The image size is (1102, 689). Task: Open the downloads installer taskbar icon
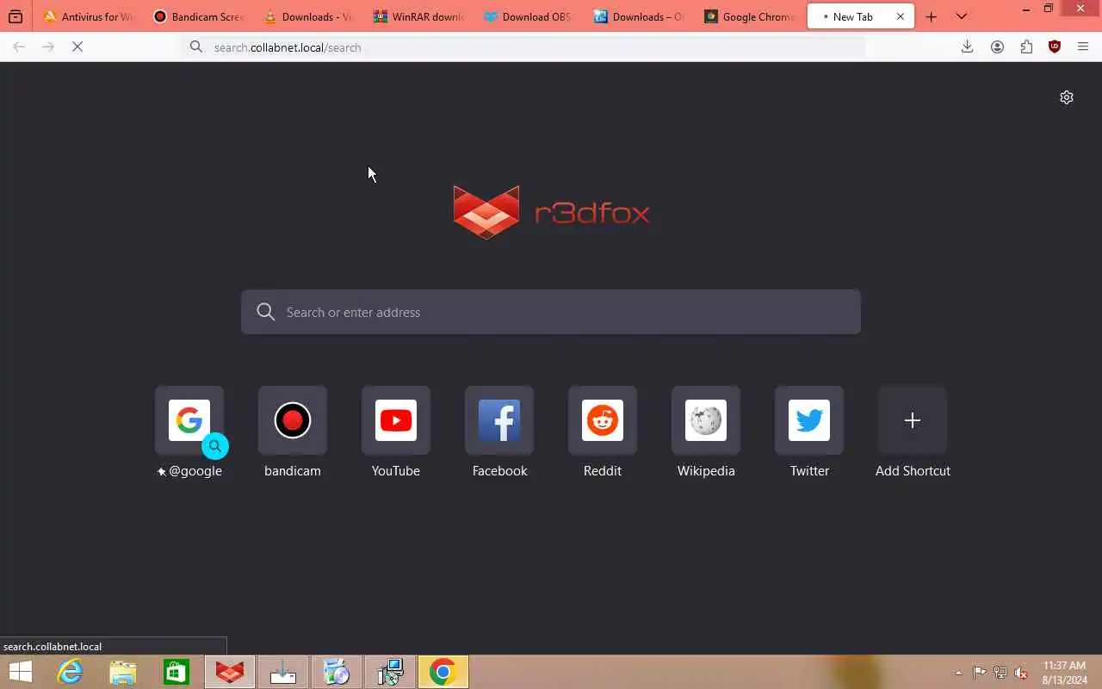point(283,672)
